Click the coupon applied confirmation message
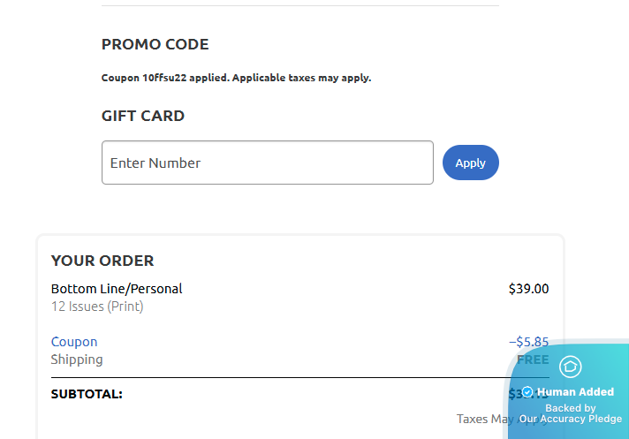629x439 pixels. [x=236, y=78]
